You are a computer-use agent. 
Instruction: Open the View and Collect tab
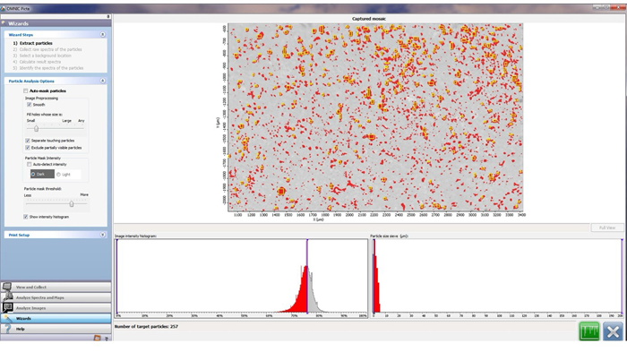pyautogui.click(x=56, y=287)
